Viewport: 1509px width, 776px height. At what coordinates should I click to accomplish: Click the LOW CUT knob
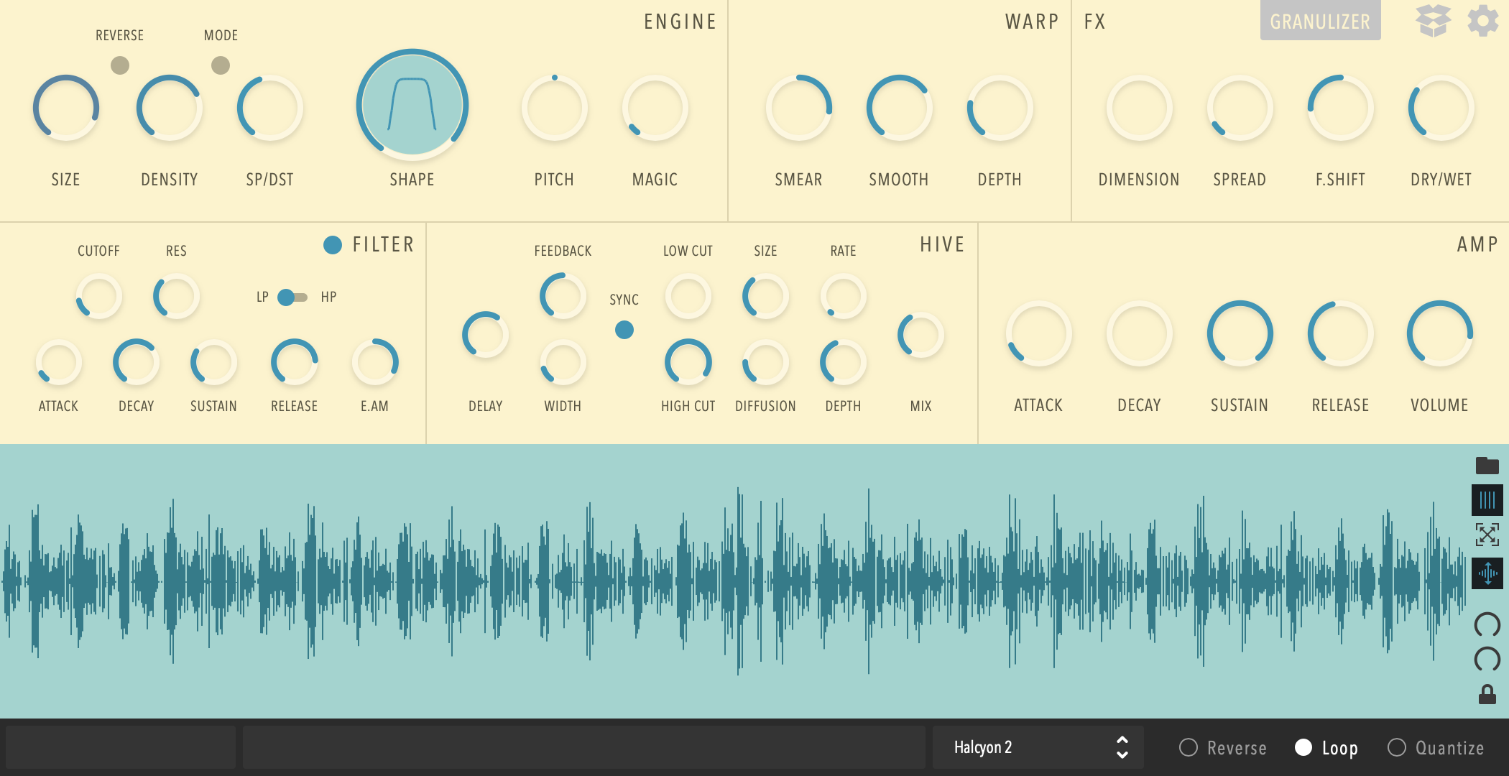coord(688,296)
